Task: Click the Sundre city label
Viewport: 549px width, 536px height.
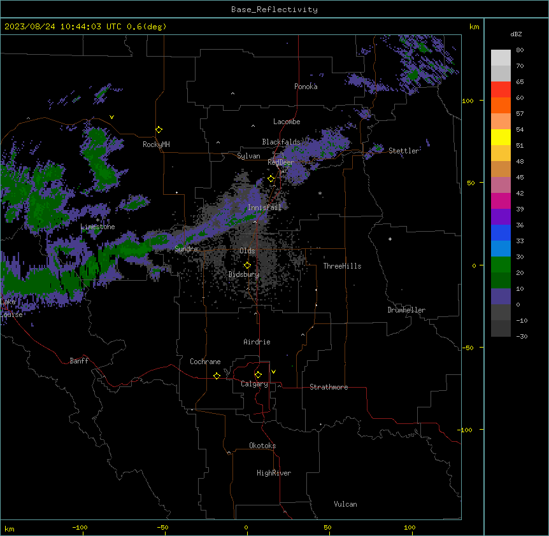Action: [x=186, y=249]
